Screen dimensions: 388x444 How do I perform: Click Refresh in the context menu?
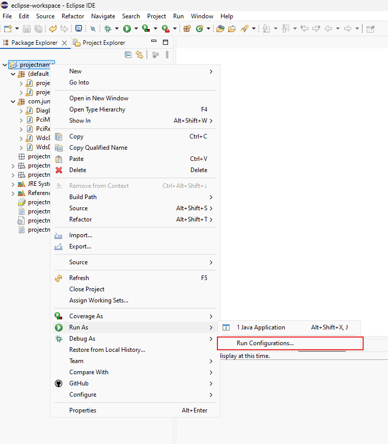(79, 278)
